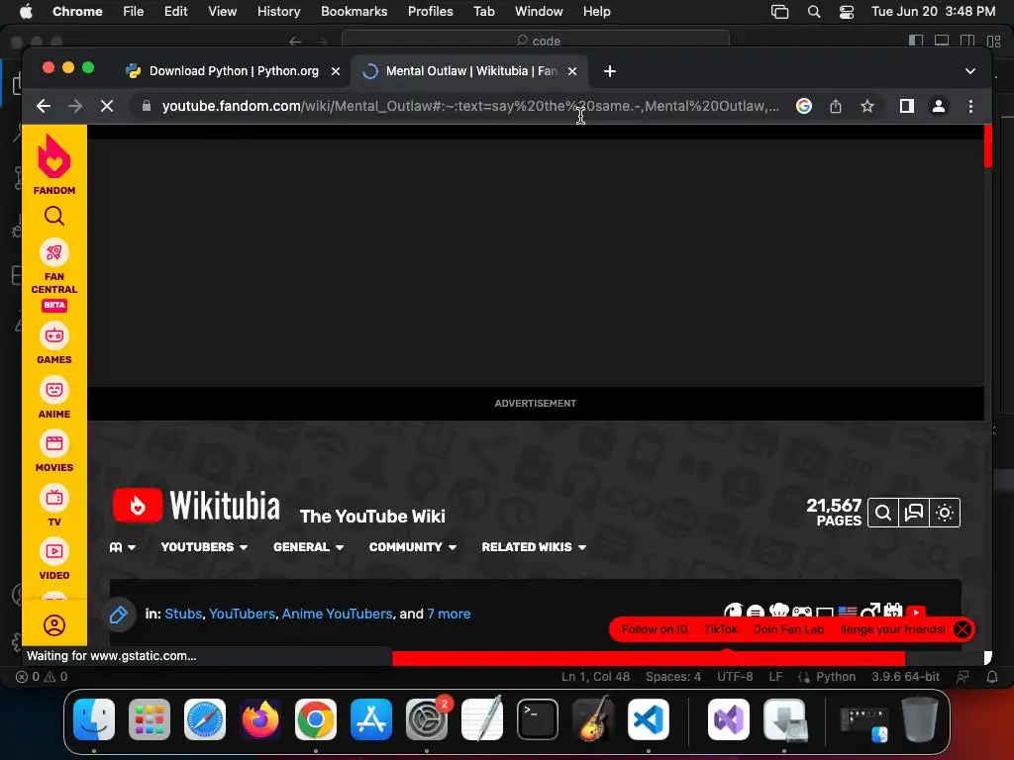Open the Stubs category link
Viewport: 1014px width, 760px height.
tap(183, 614)
